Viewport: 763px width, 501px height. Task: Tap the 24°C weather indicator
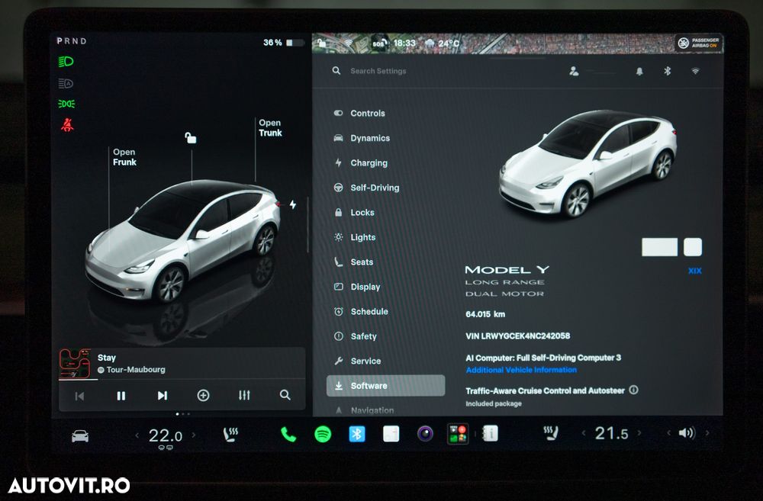(443, 43)
